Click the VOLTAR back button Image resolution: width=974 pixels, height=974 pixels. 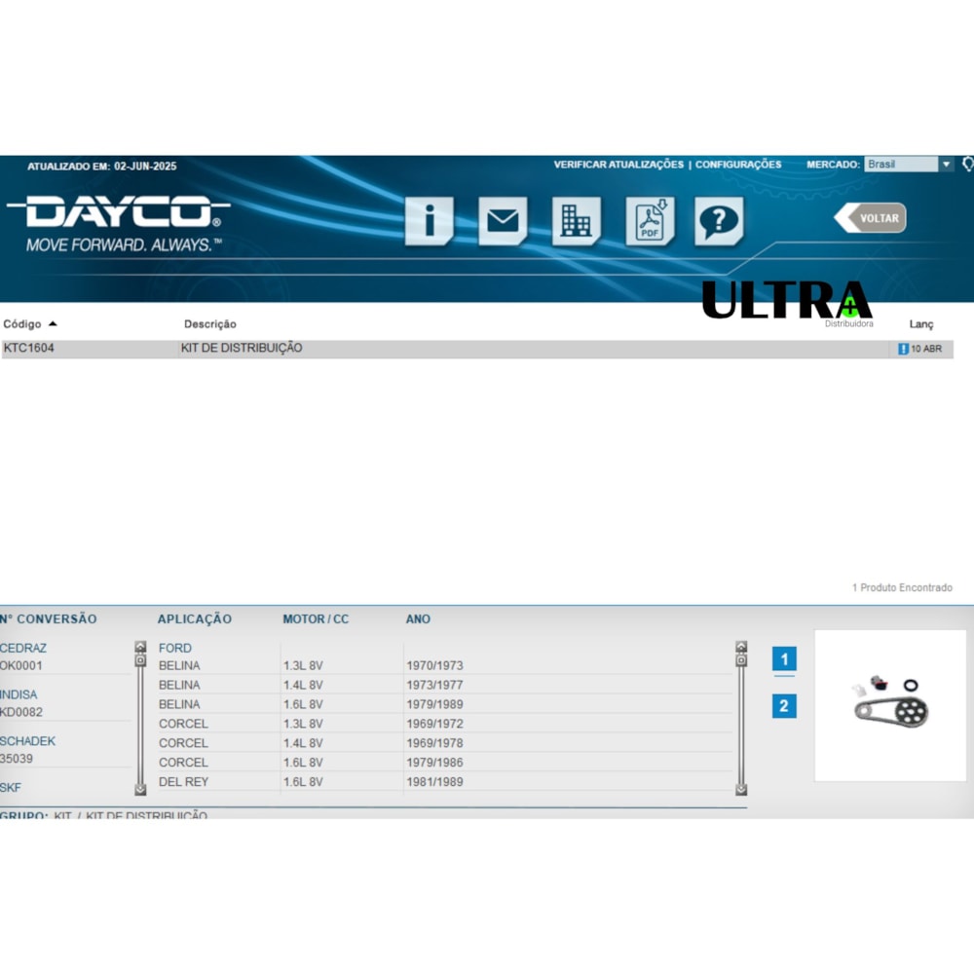870,218
